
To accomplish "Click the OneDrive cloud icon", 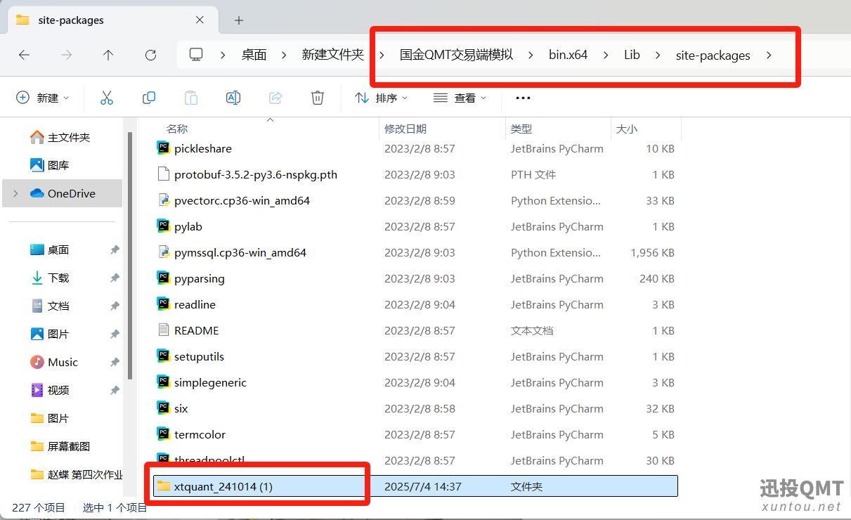I will coord(37,193).
